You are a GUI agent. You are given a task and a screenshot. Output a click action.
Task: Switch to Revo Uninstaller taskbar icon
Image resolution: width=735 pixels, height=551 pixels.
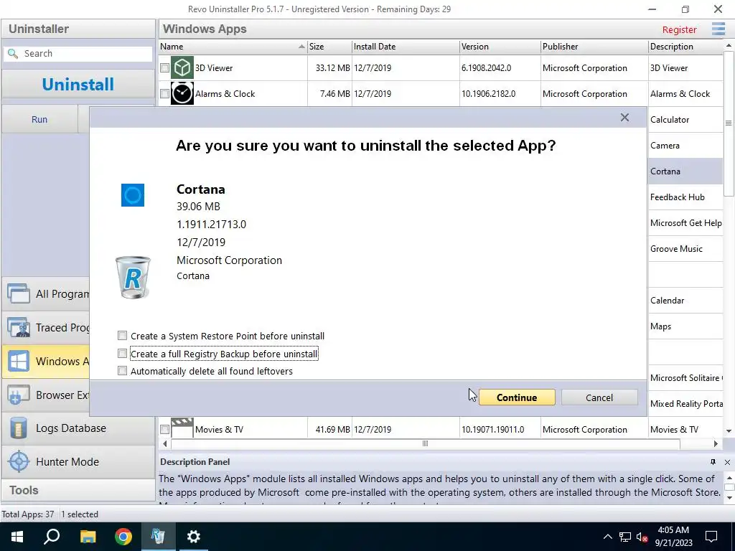click(x=159, y=537)
